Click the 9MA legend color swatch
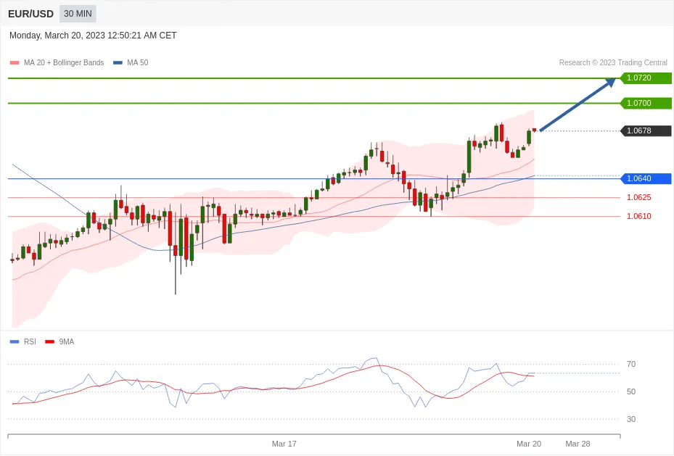 pyautogui.click(x=50, y=341)
